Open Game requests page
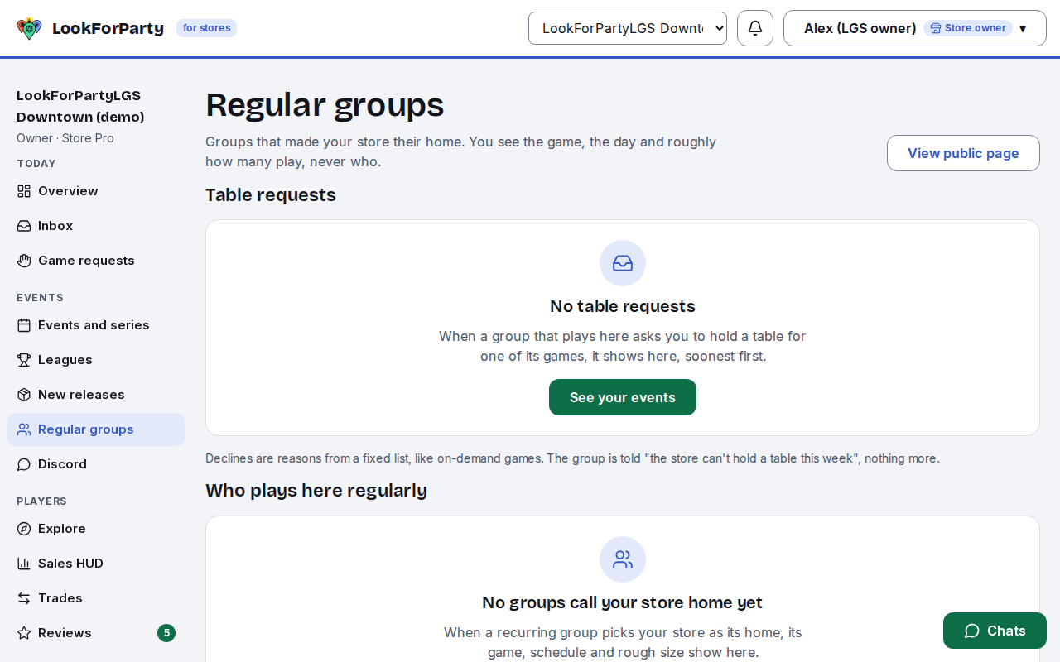This screenshot has width=1060, height=662. [x=96, y=261]
